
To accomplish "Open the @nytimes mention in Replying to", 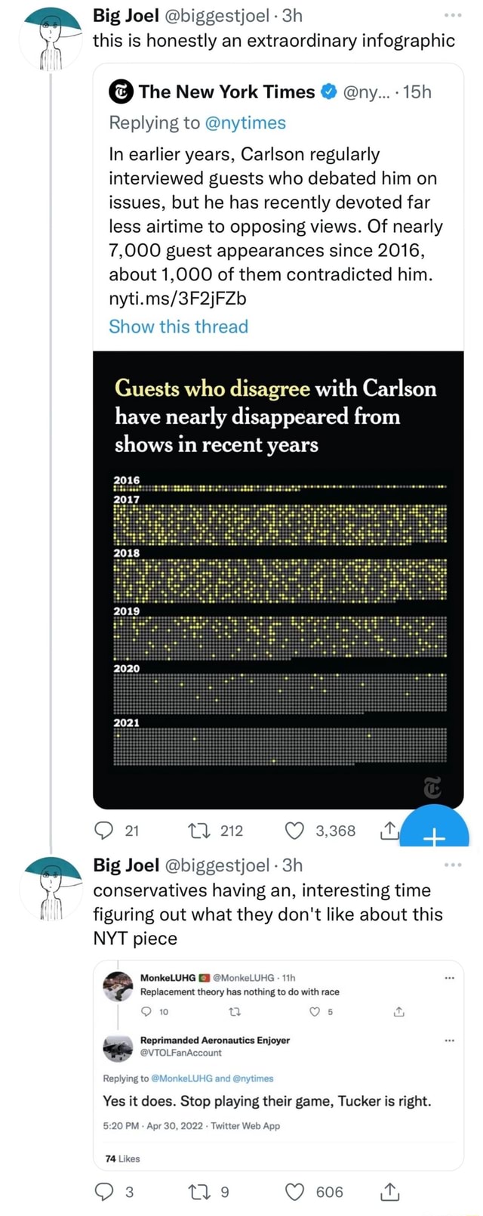I will (245, 122).
